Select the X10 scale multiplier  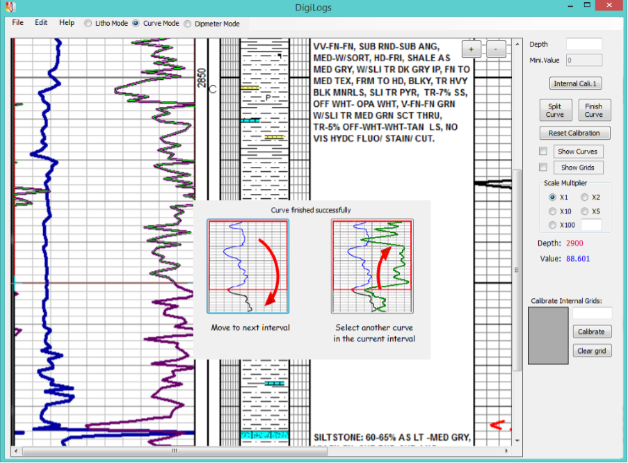[x=553, y=211]
